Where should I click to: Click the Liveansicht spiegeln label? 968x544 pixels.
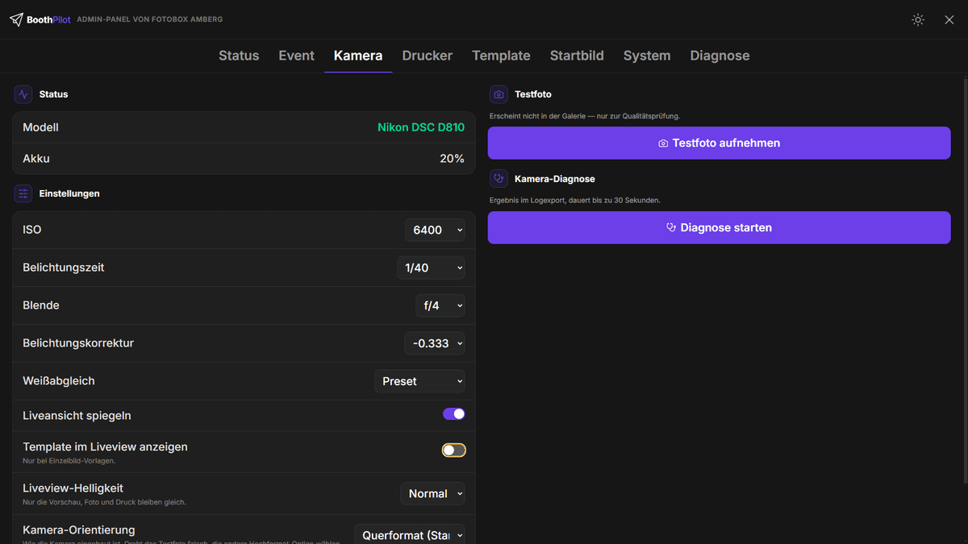point(77,416)
